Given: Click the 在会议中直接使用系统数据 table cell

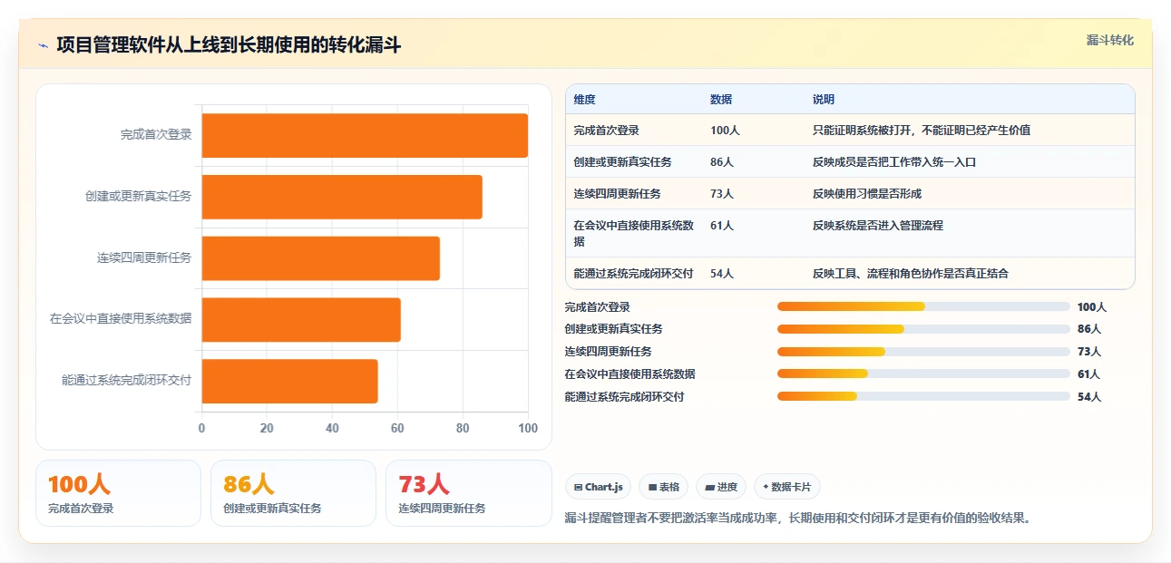Looking at the screenshot, I should (x=634, y=234).
